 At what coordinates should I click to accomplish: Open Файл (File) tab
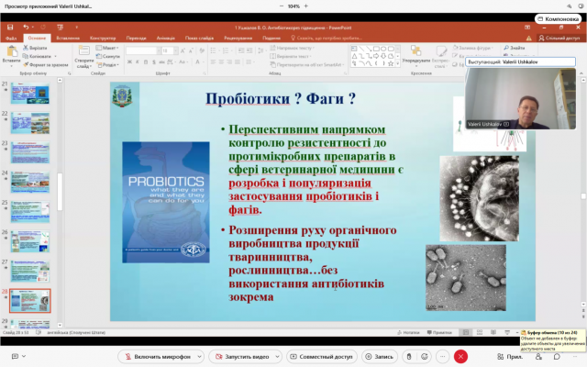pyautogui.click(x=11, y=39)
